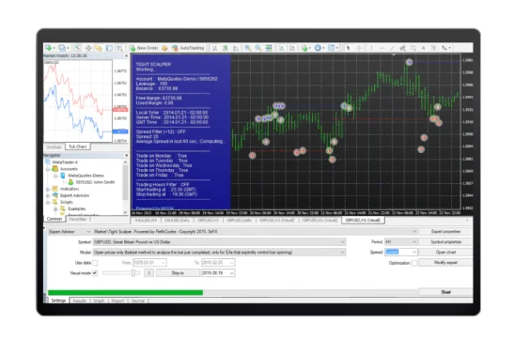Screen dimensions: 514x339
Task: Open the Period H1 dropdown
Action: (400, 241)
